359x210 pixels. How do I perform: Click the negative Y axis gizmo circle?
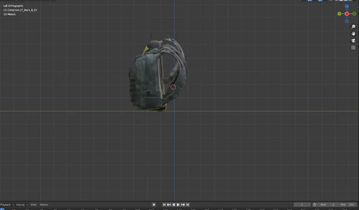[354, 14]
